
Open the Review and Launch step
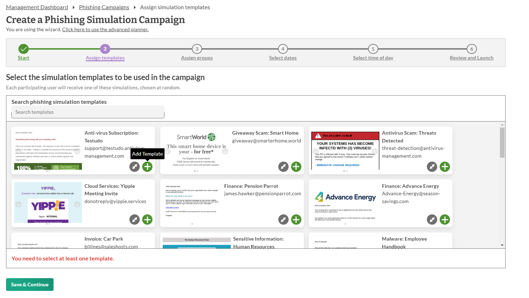point(472,58)
